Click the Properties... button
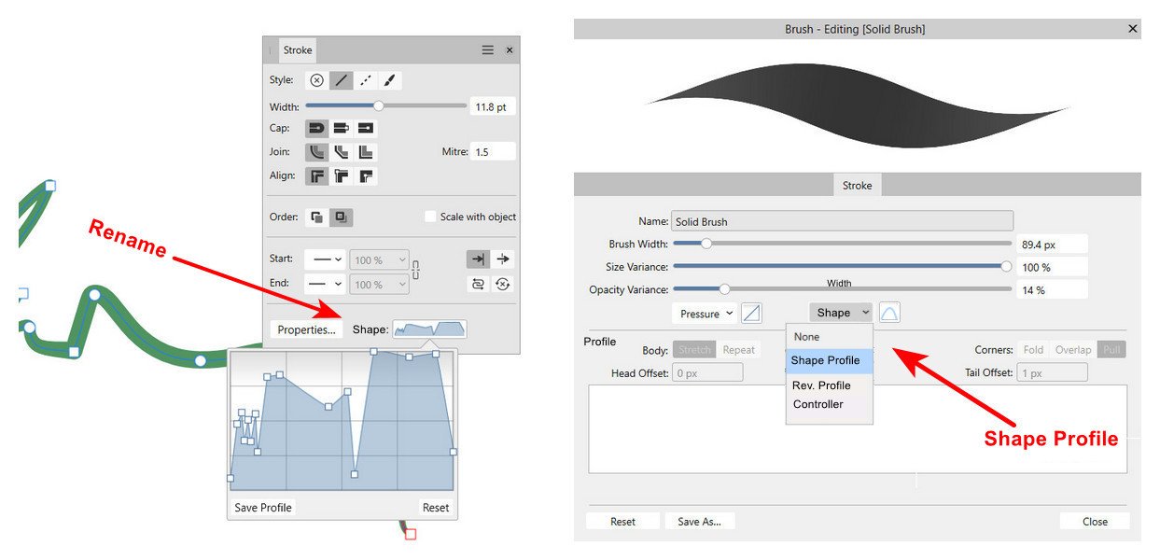This screenshot has height=560, width=1160. tap(306, 329)
